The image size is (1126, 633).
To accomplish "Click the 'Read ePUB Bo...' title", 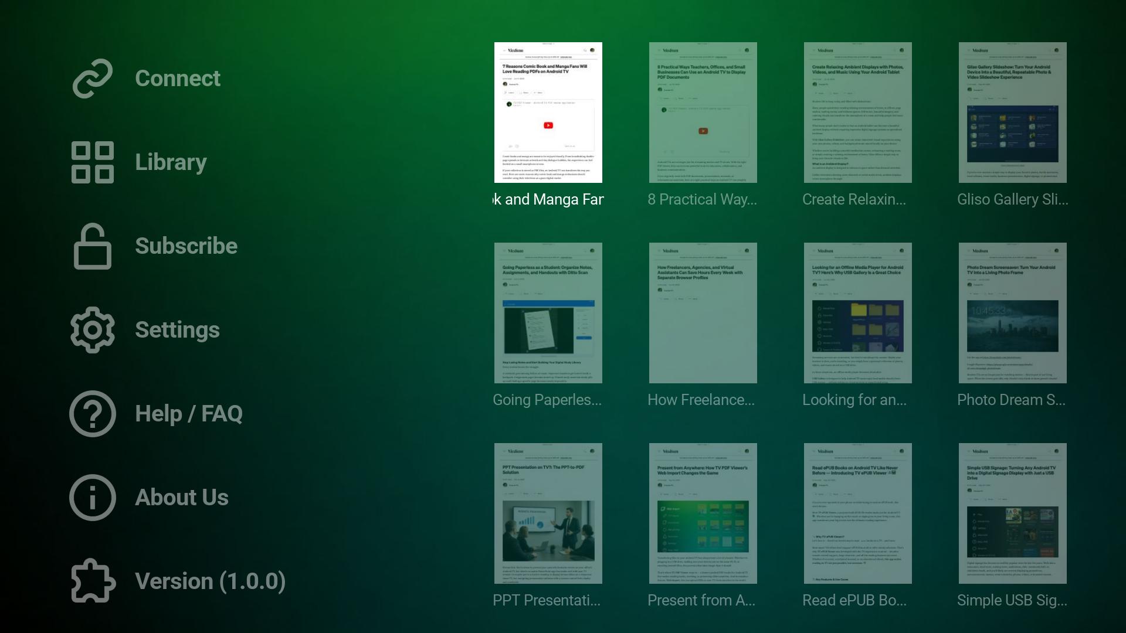I will click(x=854, y=601).
